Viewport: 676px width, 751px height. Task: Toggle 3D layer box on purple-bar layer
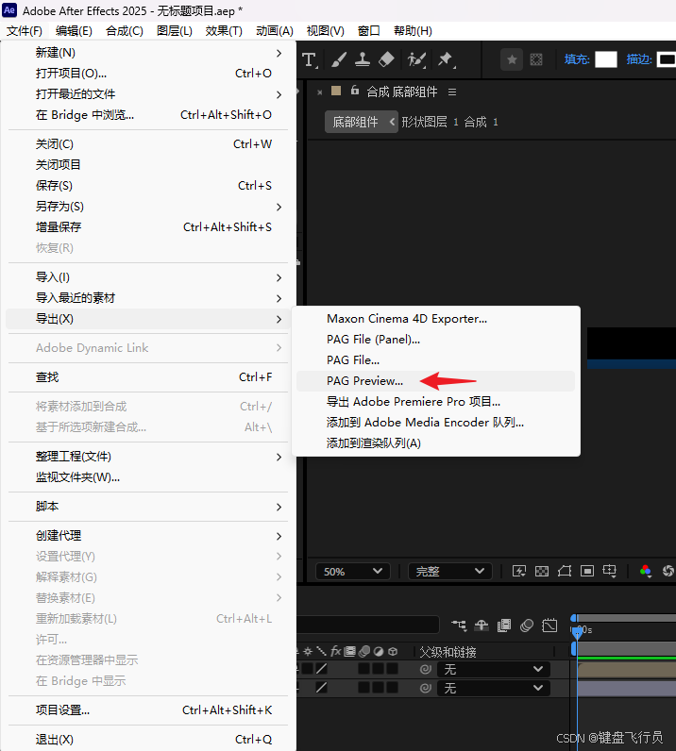point(392,688)
